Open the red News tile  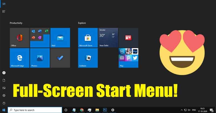(x=129, y=38)
